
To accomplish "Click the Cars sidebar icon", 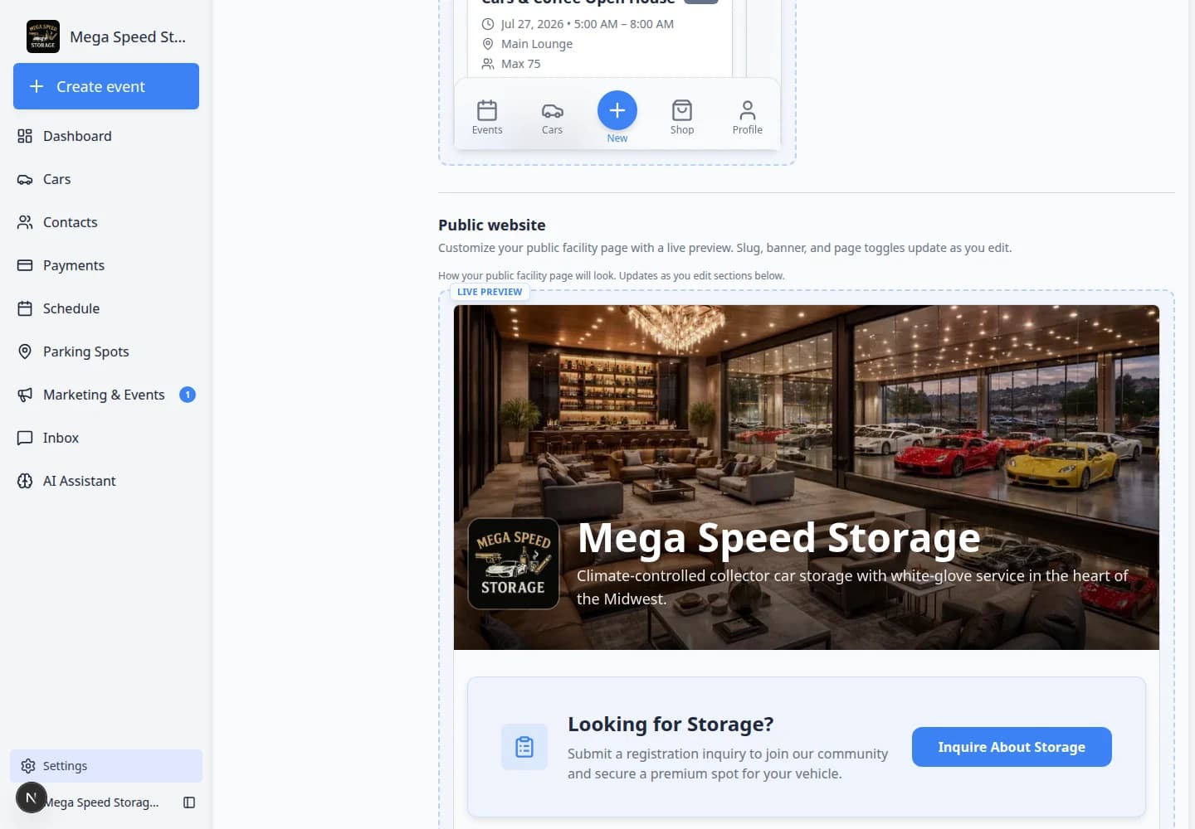I will (25, 179).
